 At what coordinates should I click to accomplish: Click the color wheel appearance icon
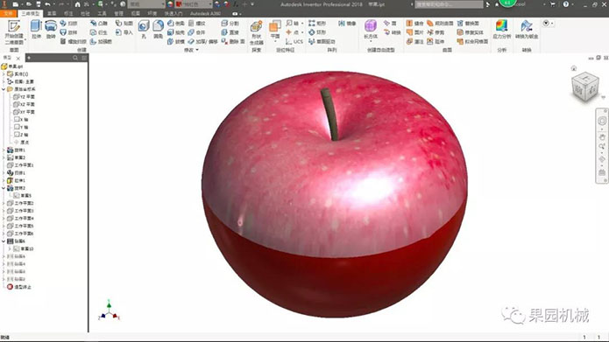click(x=170, y=4)
